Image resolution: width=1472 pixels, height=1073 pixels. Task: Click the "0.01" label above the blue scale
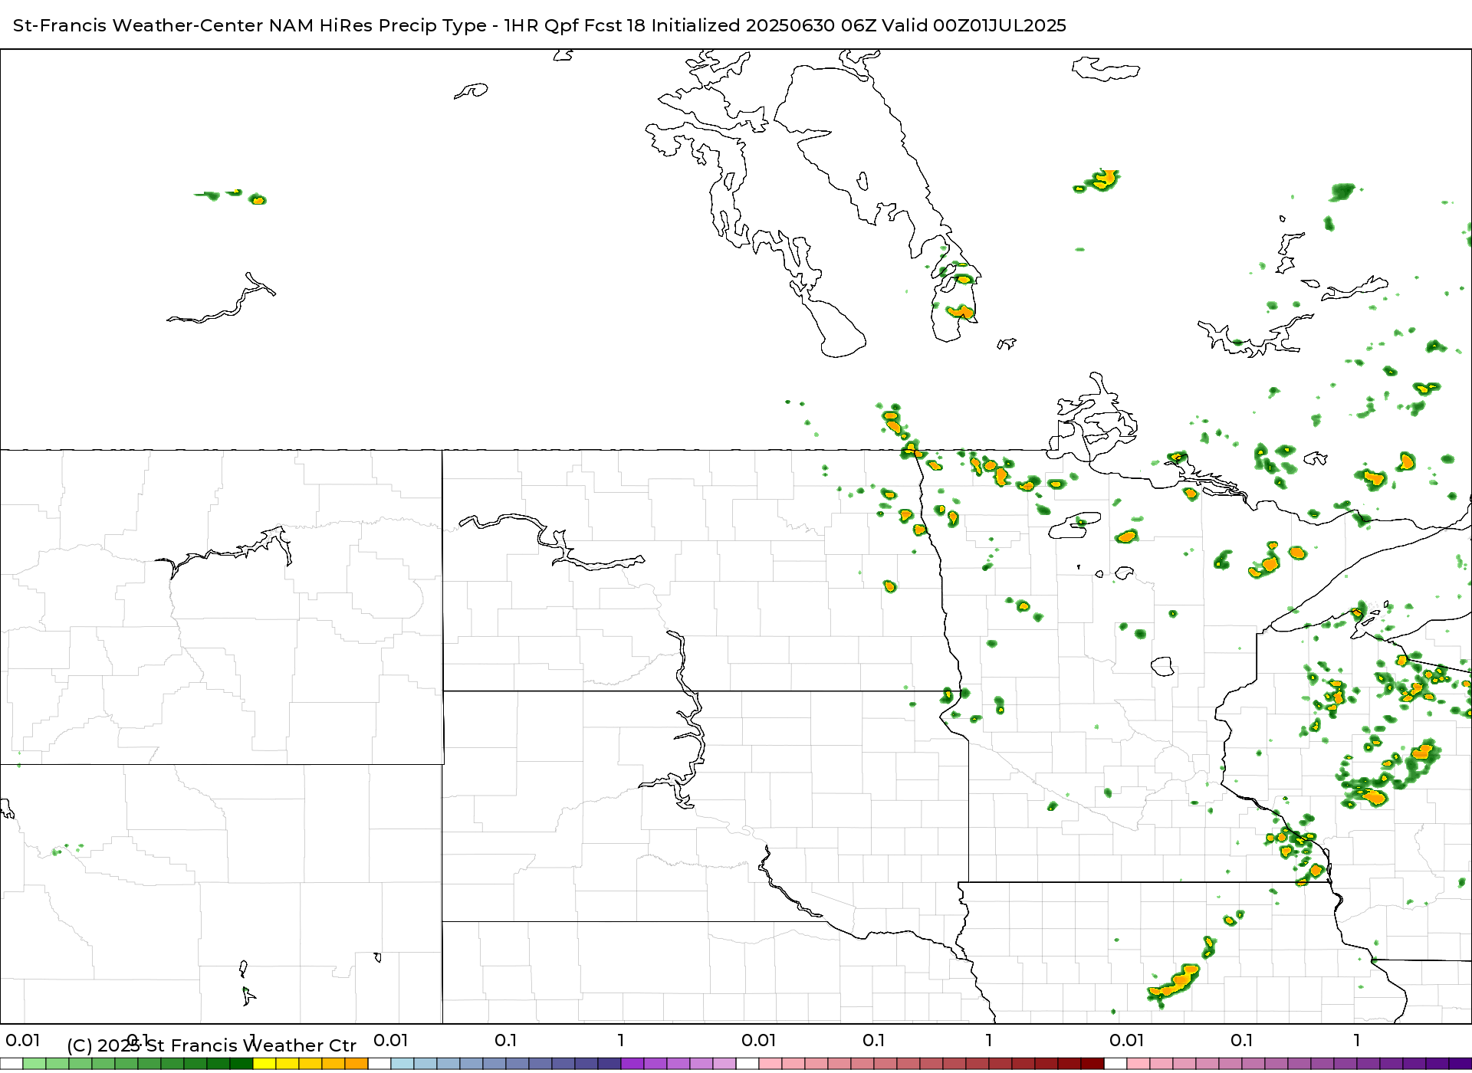[x=391, y=1041]
